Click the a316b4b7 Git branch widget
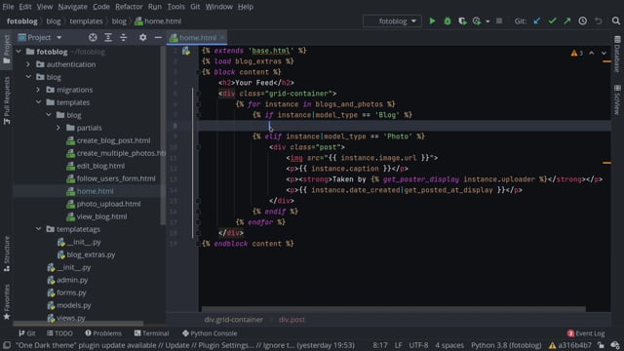This screenshot has width=624, height=351. coord(569,345)
